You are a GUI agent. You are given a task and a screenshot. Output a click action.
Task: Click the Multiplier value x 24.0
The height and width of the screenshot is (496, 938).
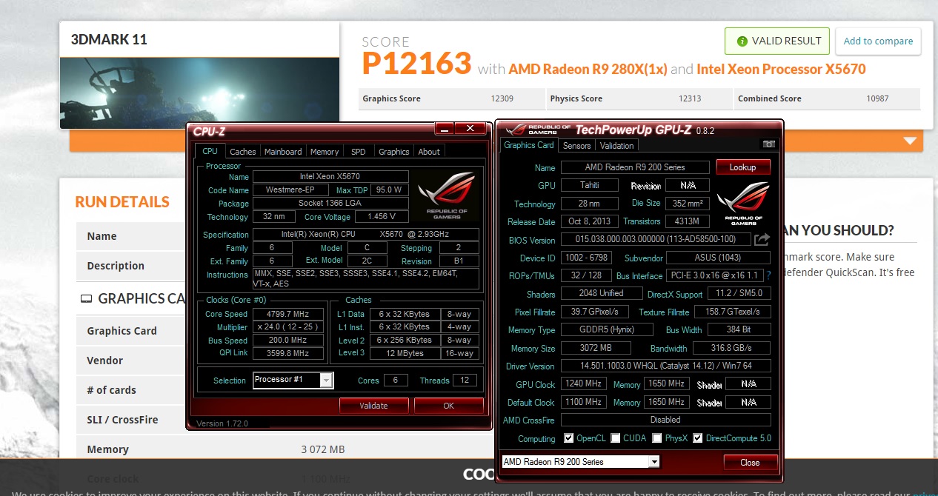(x=288, y=327)
